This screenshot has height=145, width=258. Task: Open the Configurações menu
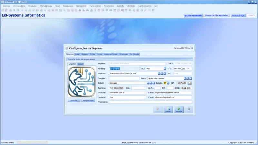pos(145,6)
